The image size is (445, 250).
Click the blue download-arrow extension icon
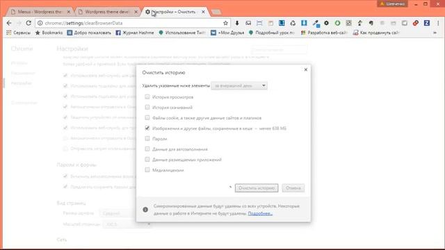pyautogui.click(x=304, y=23)
